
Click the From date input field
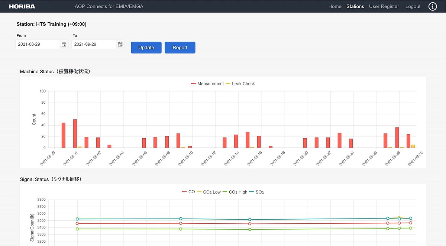point(37,44)
